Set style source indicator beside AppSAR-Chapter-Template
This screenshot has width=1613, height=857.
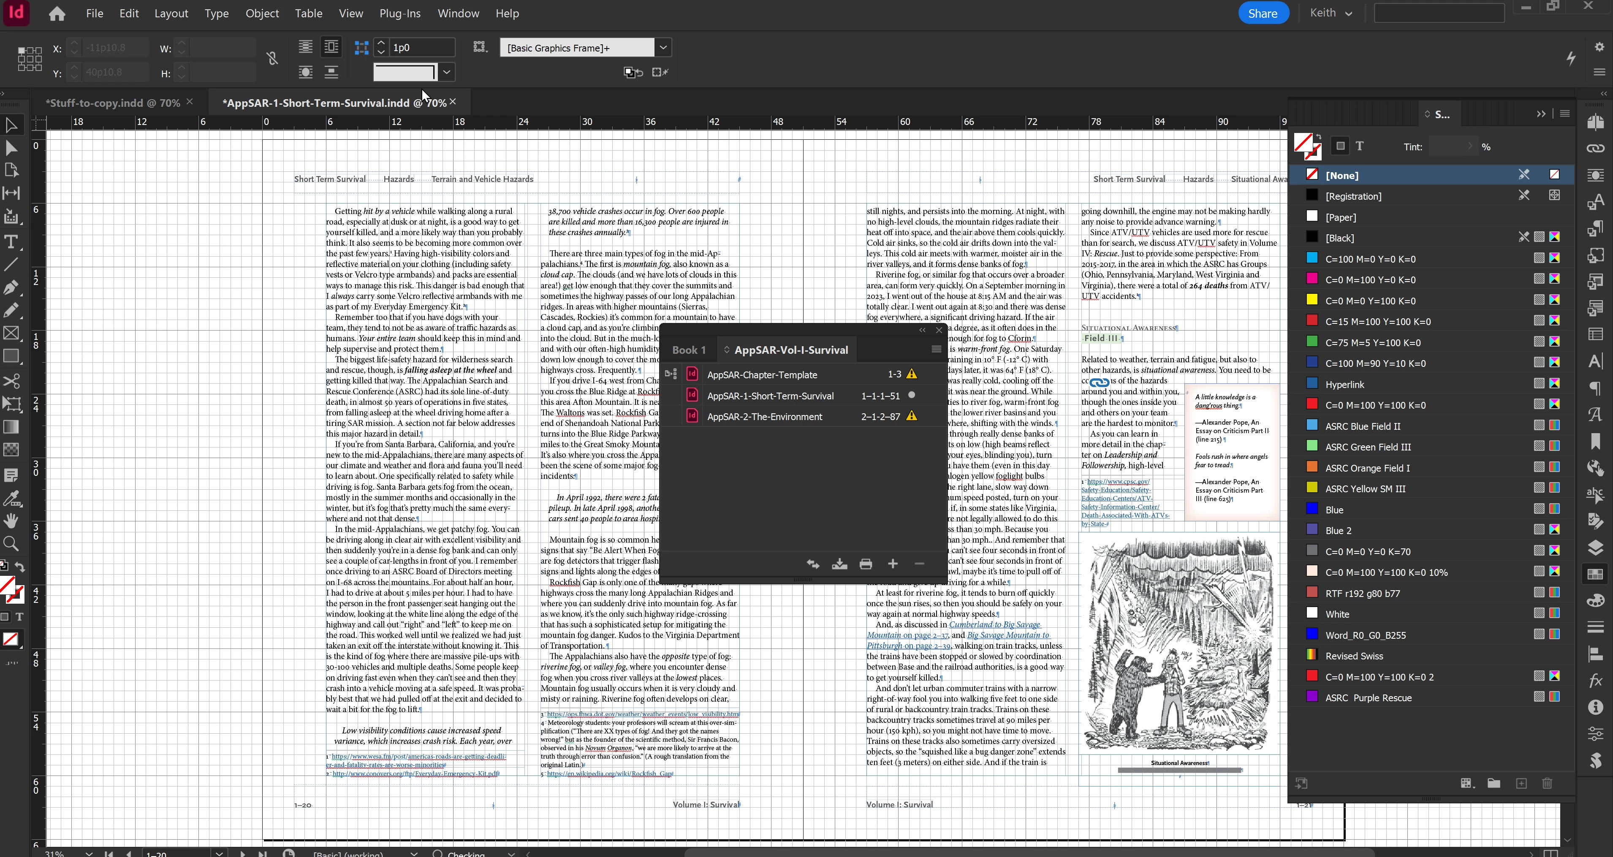671,374
